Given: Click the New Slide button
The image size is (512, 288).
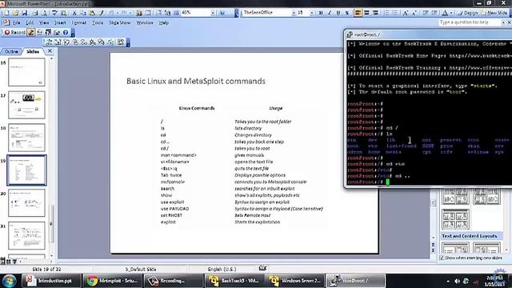Looking at the screenshot, I should [x=494, y=13].
